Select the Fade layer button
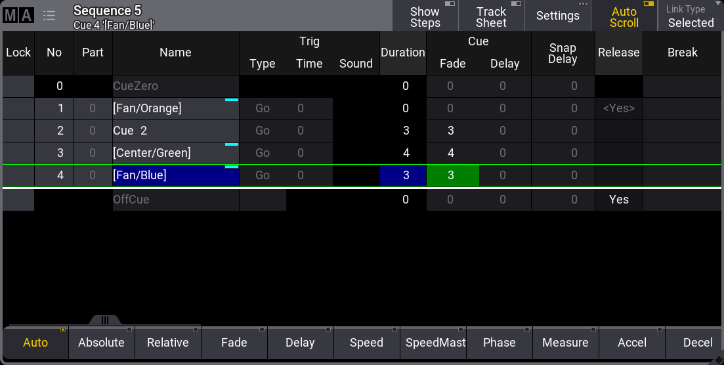 (234, 343)
